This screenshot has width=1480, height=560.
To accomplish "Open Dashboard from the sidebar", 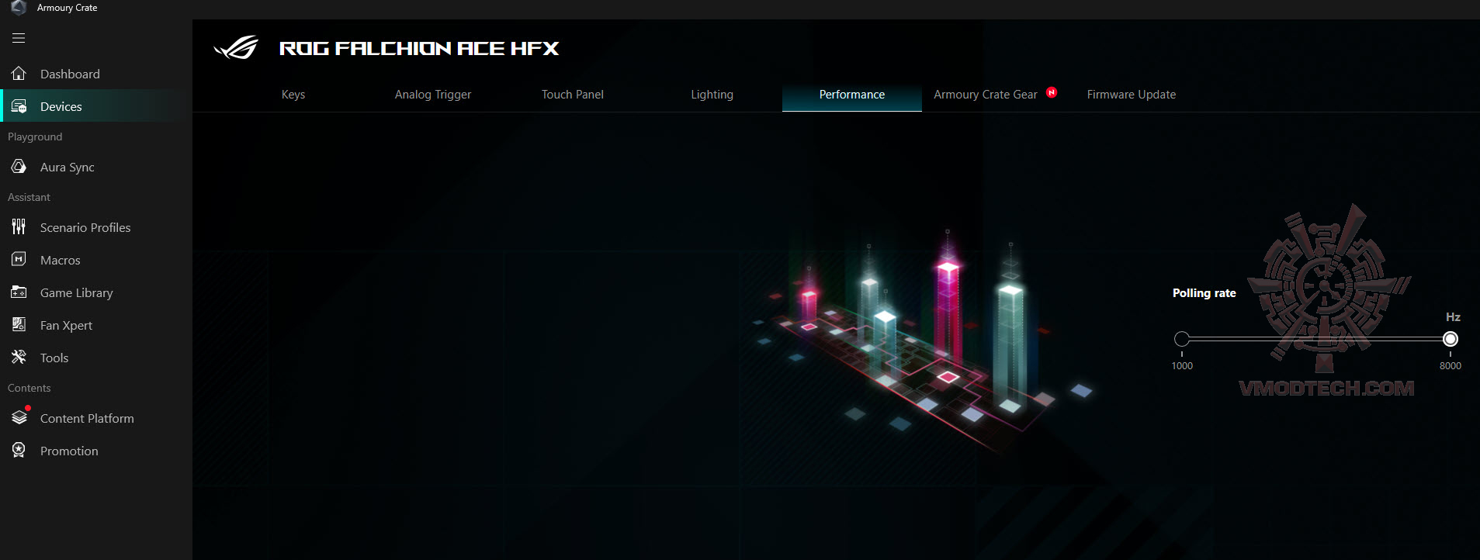I will tap(96, 74).
